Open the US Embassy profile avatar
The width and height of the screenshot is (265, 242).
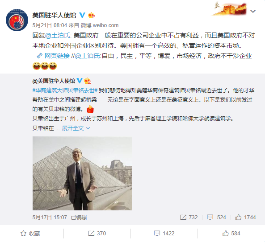click(17, 20)
